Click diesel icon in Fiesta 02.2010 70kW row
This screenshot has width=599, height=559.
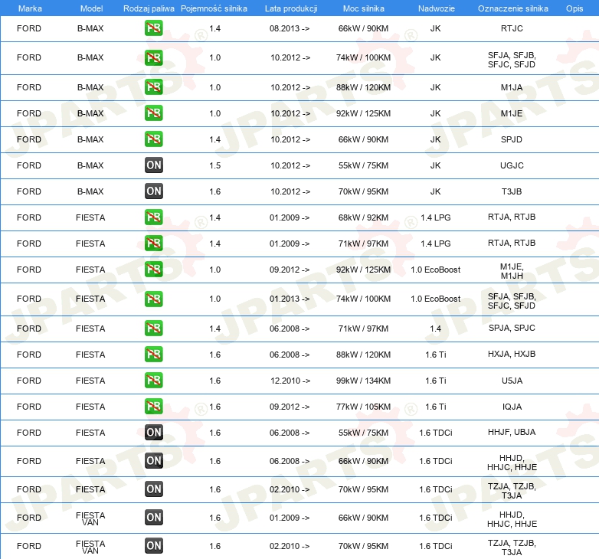point(154,489)
